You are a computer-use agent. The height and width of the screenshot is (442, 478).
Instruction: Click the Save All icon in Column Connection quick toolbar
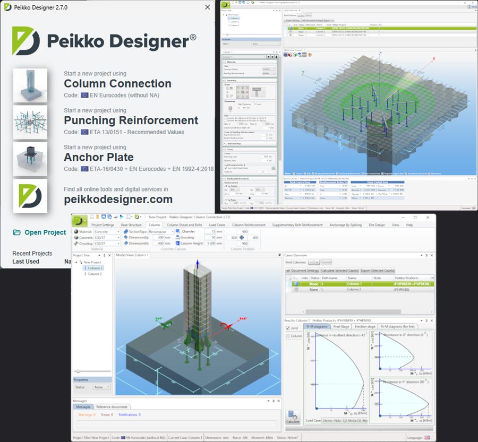point(109,217)
